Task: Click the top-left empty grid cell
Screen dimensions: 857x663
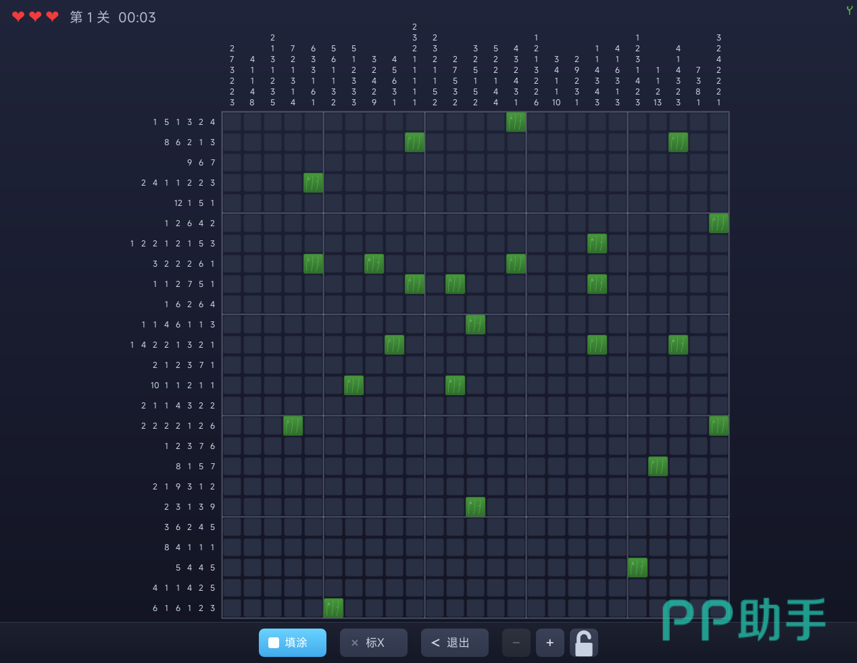Action: (232, 122)
